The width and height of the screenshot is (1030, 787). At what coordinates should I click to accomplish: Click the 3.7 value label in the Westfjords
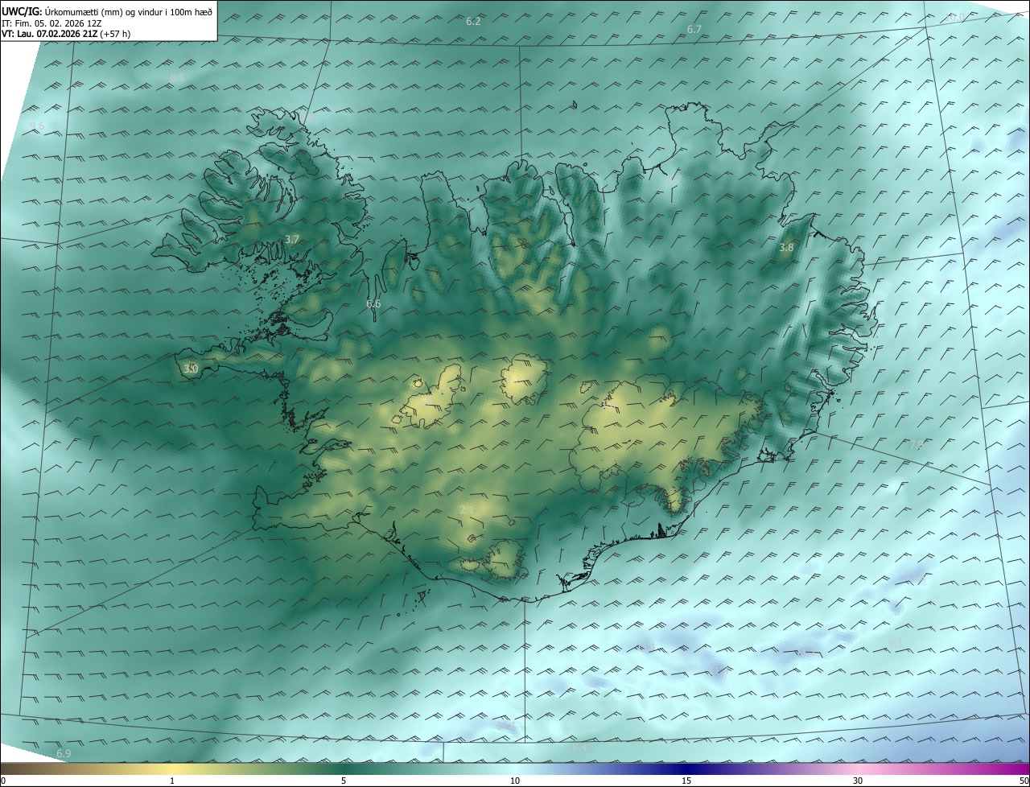[x=292, y=240]
